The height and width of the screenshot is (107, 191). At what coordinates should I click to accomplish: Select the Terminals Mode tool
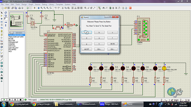[x=2, y=35]
